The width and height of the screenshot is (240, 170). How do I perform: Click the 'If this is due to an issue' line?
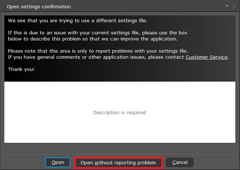97,33
